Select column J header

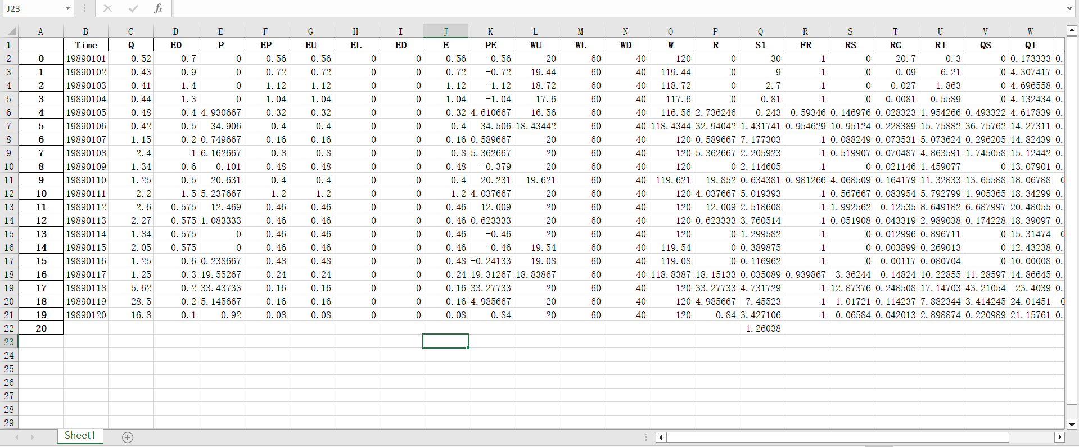pos(445,31)
